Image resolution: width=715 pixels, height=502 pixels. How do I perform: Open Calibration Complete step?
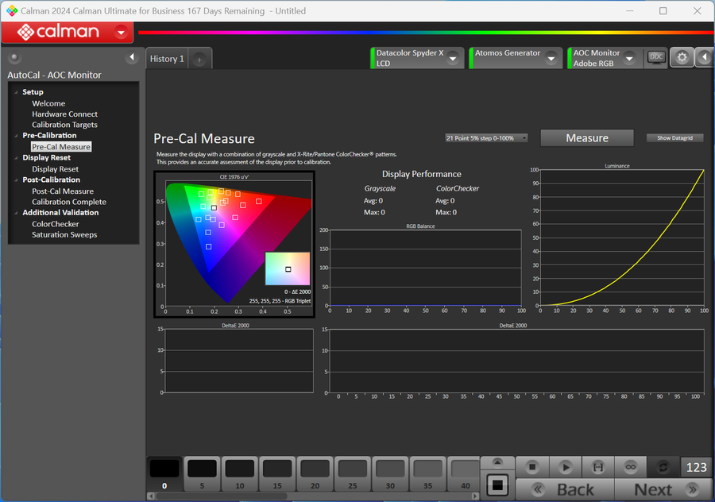(x=69, y=202)
